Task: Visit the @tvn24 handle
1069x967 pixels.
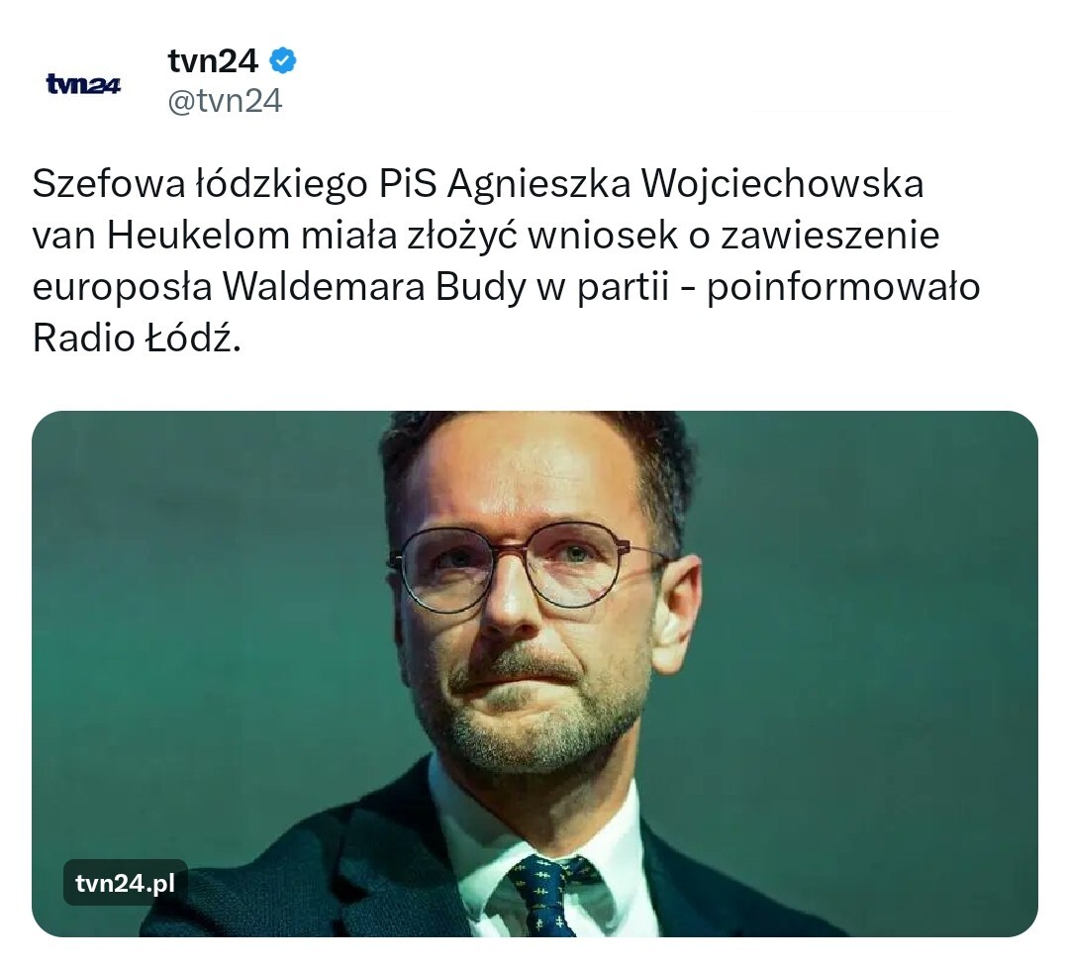Action: tap(225, 101)
